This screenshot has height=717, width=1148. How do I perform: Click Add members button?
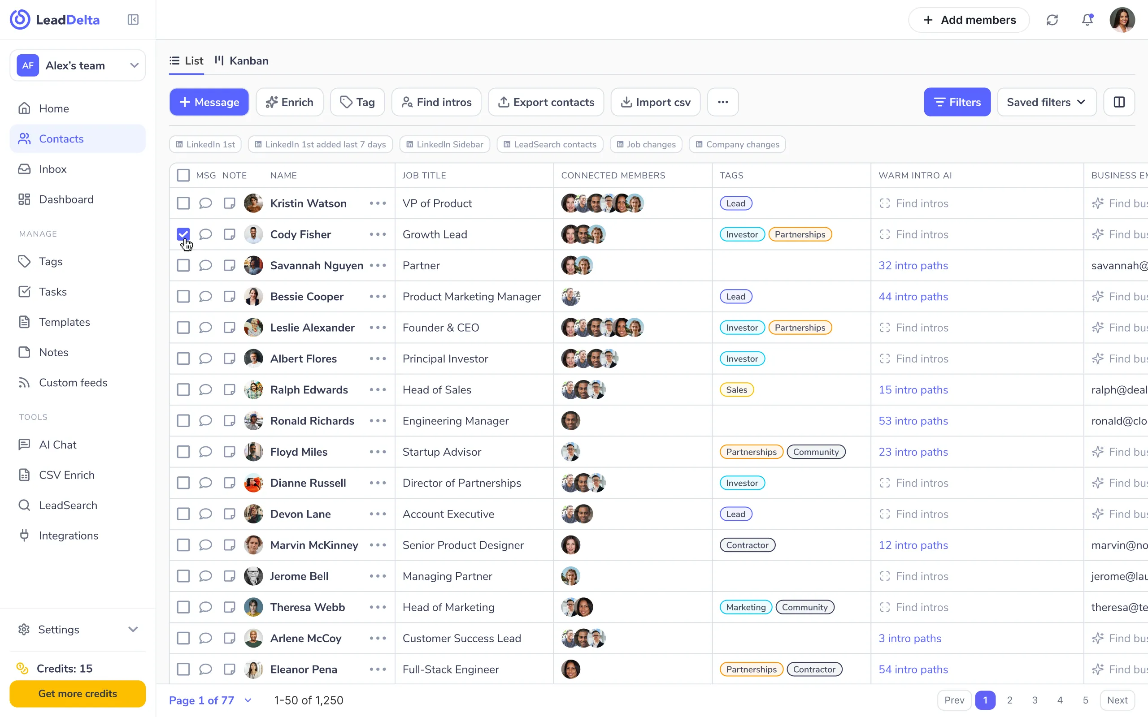coord(969,20)
